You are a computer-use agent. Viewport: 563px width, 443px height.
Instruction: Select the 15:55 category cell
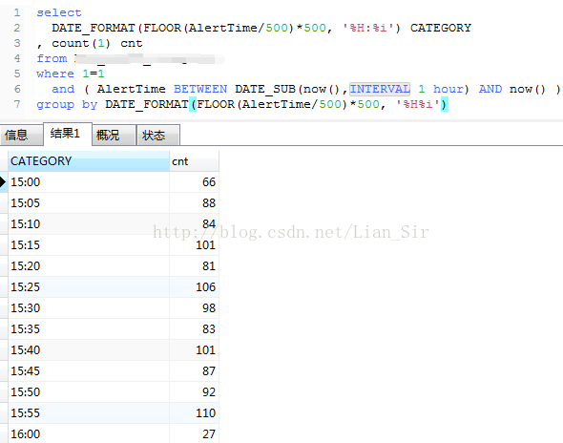89,413
